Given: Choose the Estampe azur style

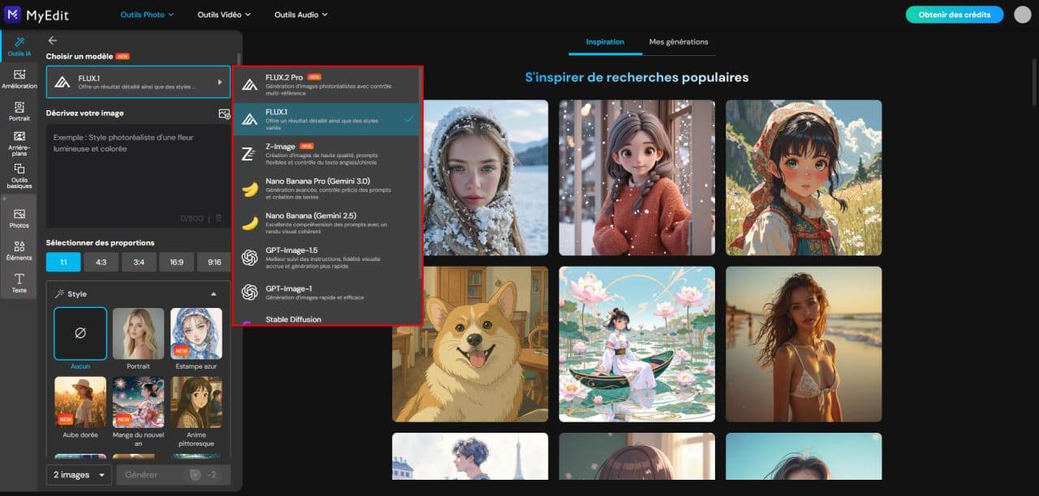Looking at the screenshot, I should pos(196,333).
